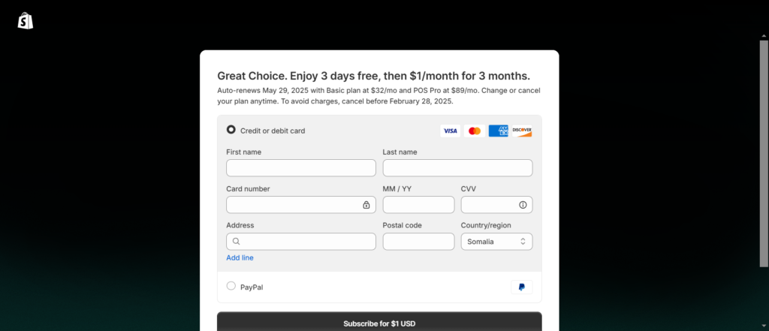Open the Country/region dropdown showing Somalia
The height and width of the screenshot is (331, 769).
497,241
